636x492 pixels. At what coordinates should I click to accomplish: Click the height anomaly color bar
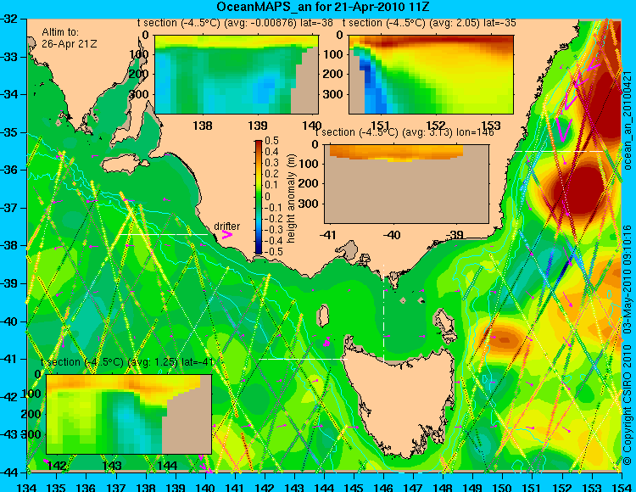coord(259,197)
